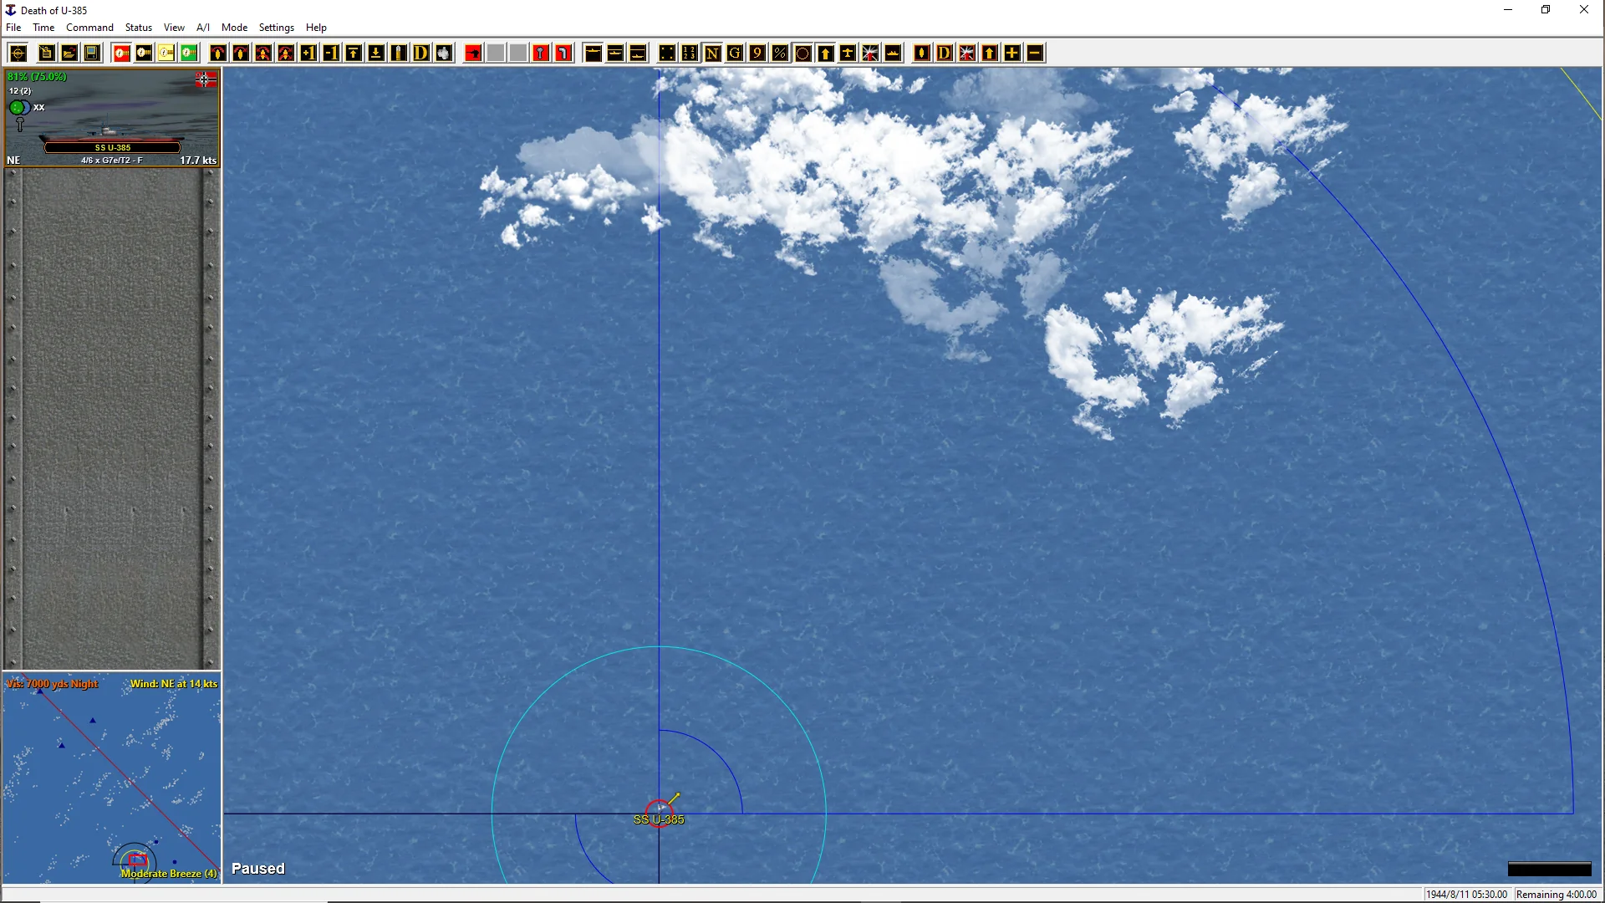Toggle the N ship names display button
The width and height of the screenshot is (1605, 903).
(712, 54)
